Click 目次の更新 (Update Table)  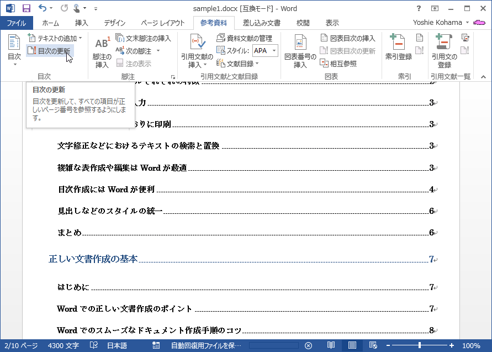[50, 51]
